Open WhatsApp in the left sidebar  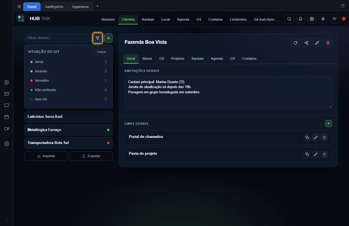tap(7, 82)
